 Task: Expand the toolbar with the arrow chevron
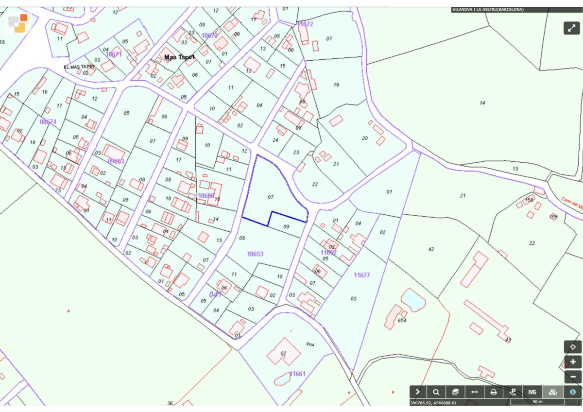tap(418, 392)
